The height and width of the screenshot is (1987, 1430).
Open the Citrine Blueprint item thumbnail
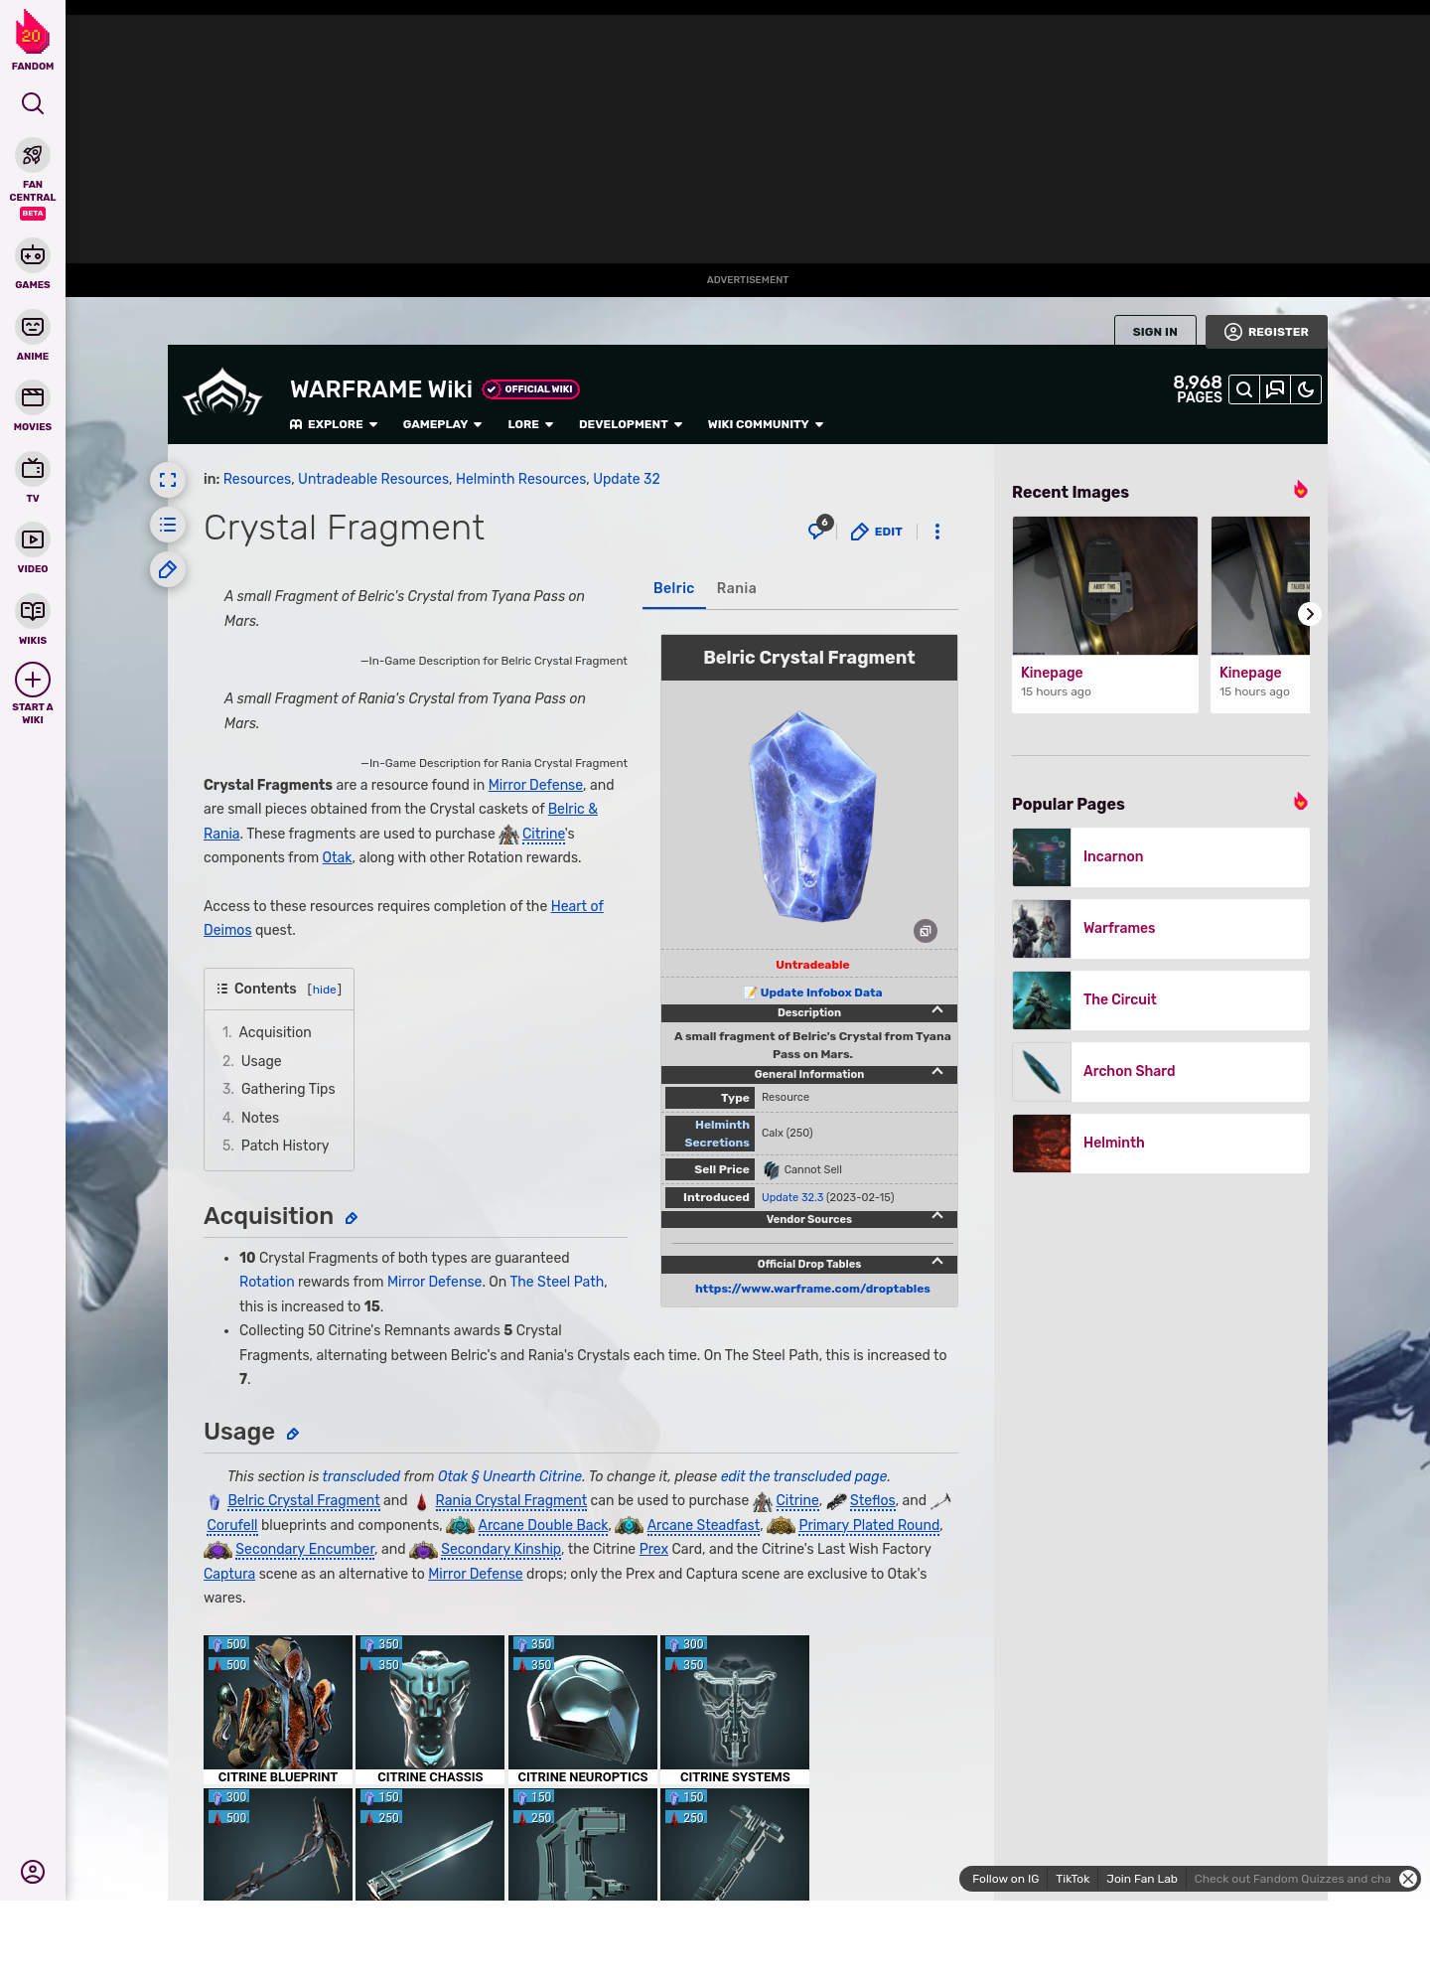(x=278, y=1710)
